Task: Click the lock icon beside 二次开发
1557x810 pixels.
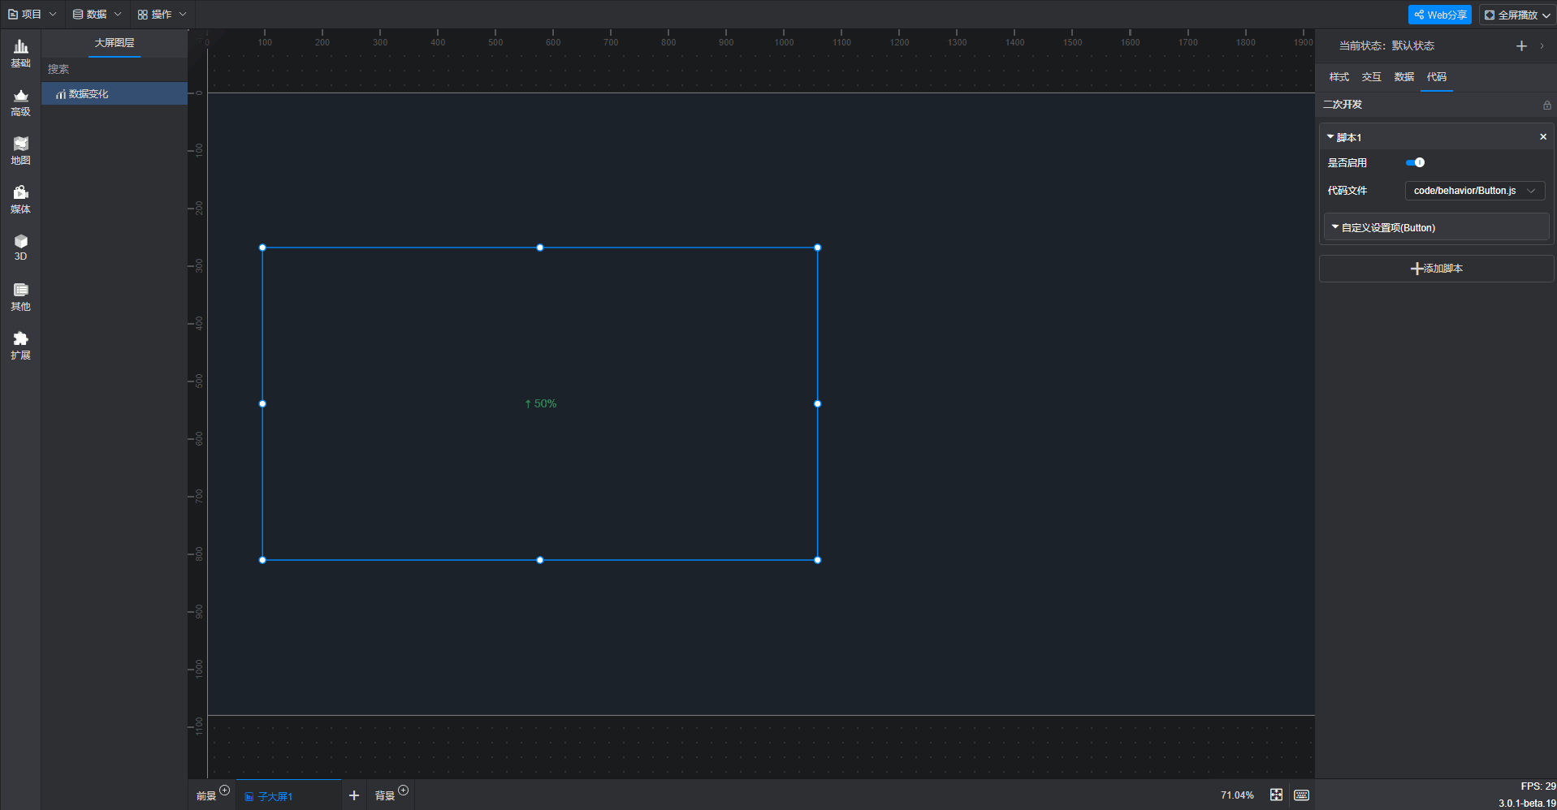Action: point(1546,105)
